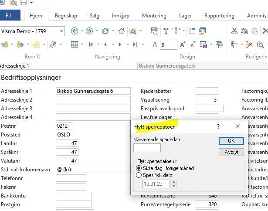Screen dimensions: 268x211
Task: Decrement the specific date spinner down
Action: (x=173, y=186)
